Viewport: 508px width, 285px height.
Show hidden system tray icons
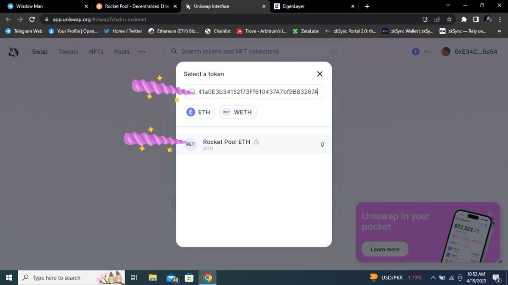pos(433,277)
